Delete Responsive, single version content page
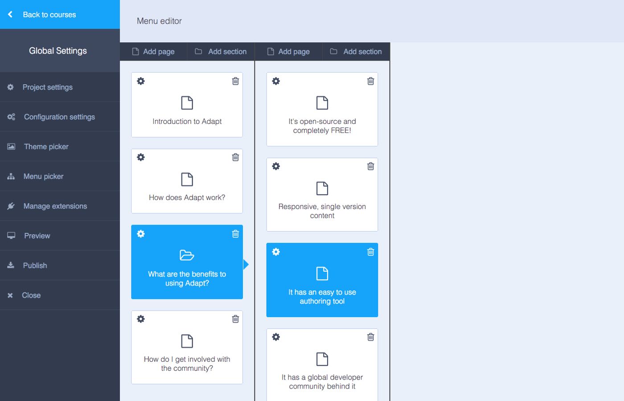This screenshot has height=401, width=624. click(370, 166)
